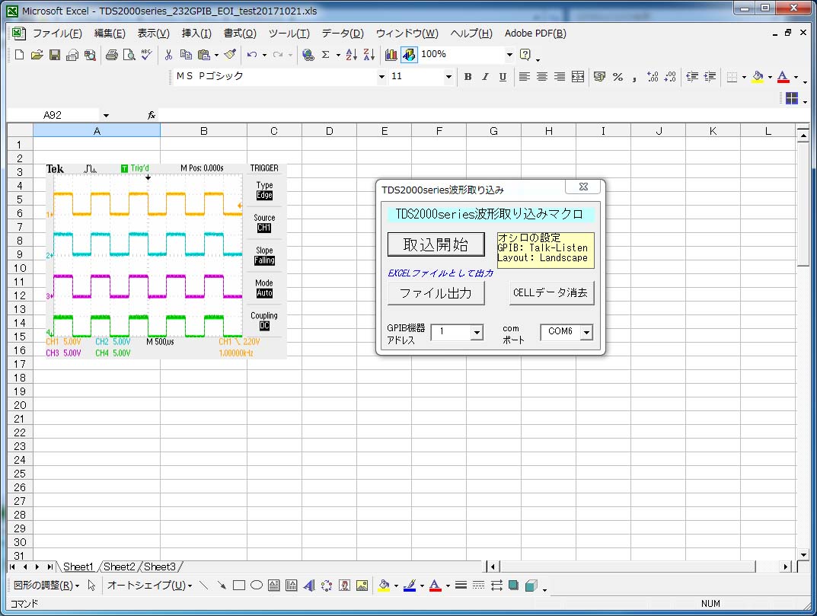
Task: Toggle align left
Action: pos(525,77)
